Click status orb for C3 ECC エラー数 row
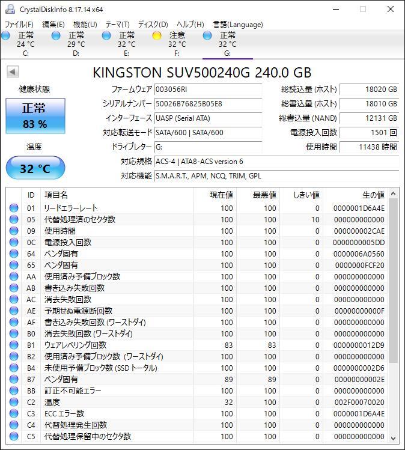 click(x=14, y=413)
